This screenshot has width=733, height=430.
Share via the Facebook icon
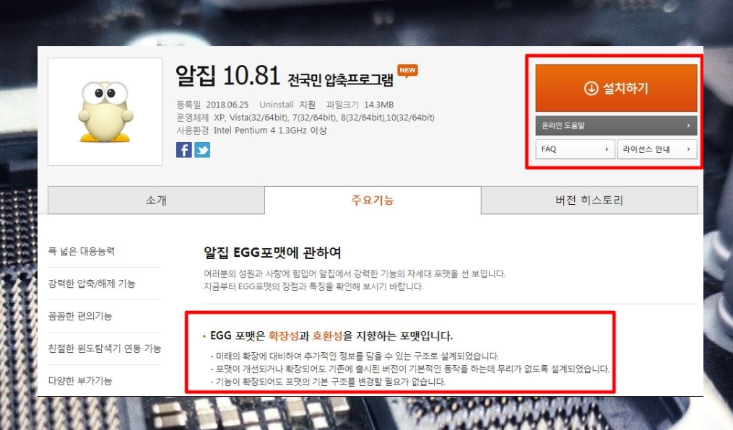pyautogui.click(x=184, y=150)
